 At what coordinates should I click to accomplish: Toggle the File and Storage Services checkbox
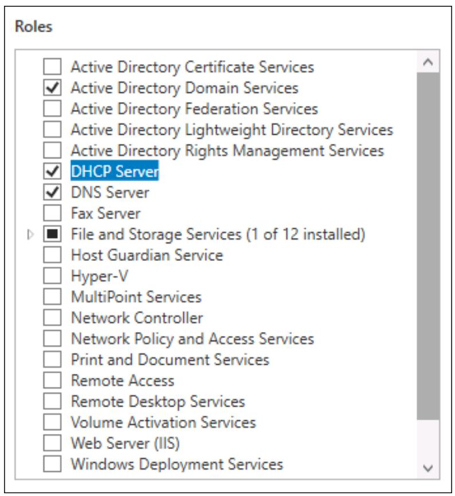tap(52, 234)
